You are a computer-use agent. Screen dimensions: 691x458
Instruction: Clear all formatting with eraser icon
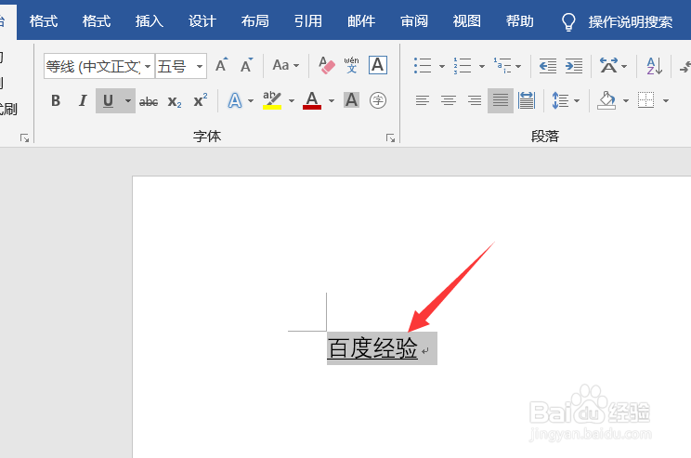(x=327, y=65)
